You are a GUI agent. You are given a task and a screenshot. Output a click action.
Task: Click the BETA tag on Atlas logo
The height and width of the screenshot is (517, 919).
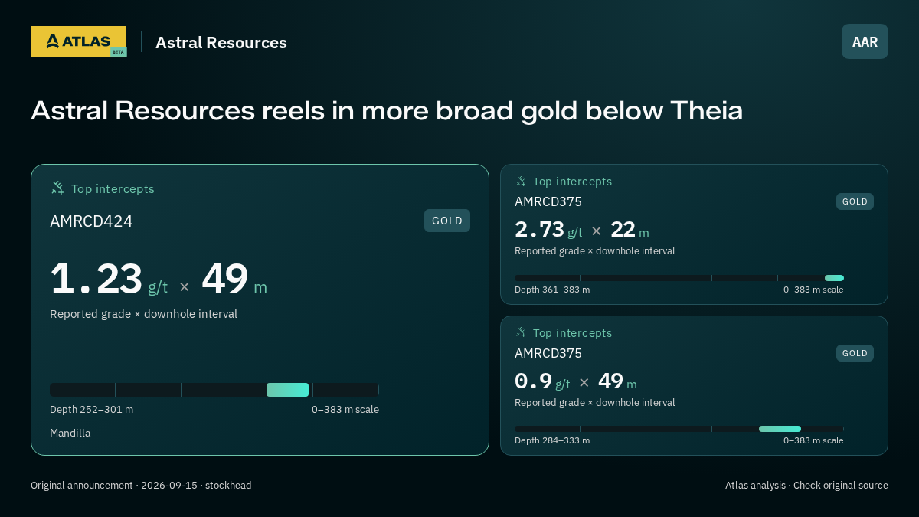point(118,52)
